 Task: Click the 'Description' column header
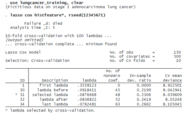(55, 80)
